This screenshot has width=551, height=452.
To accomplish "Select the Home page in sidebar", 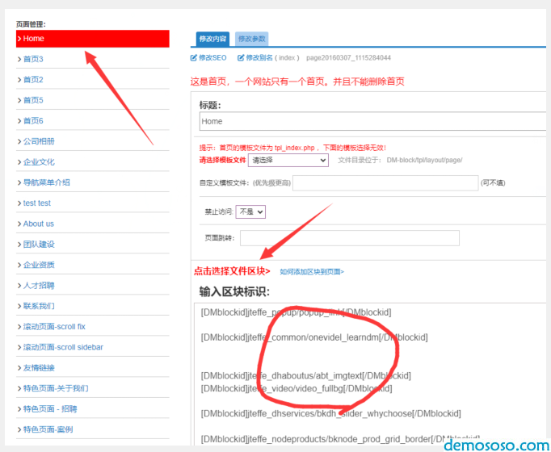I will coord(92,39).
